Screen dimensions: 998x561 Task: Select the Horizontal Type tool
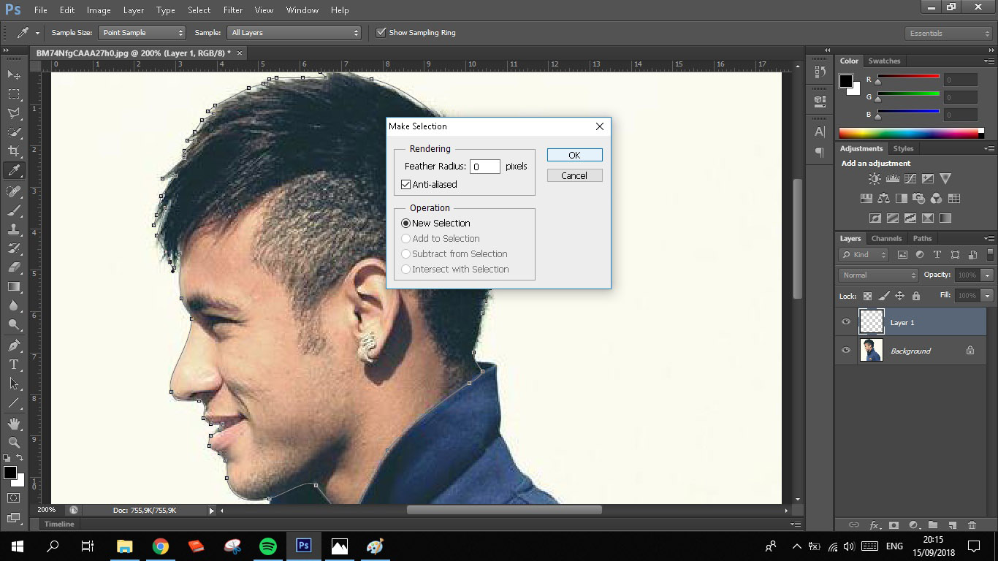[14, 364]
